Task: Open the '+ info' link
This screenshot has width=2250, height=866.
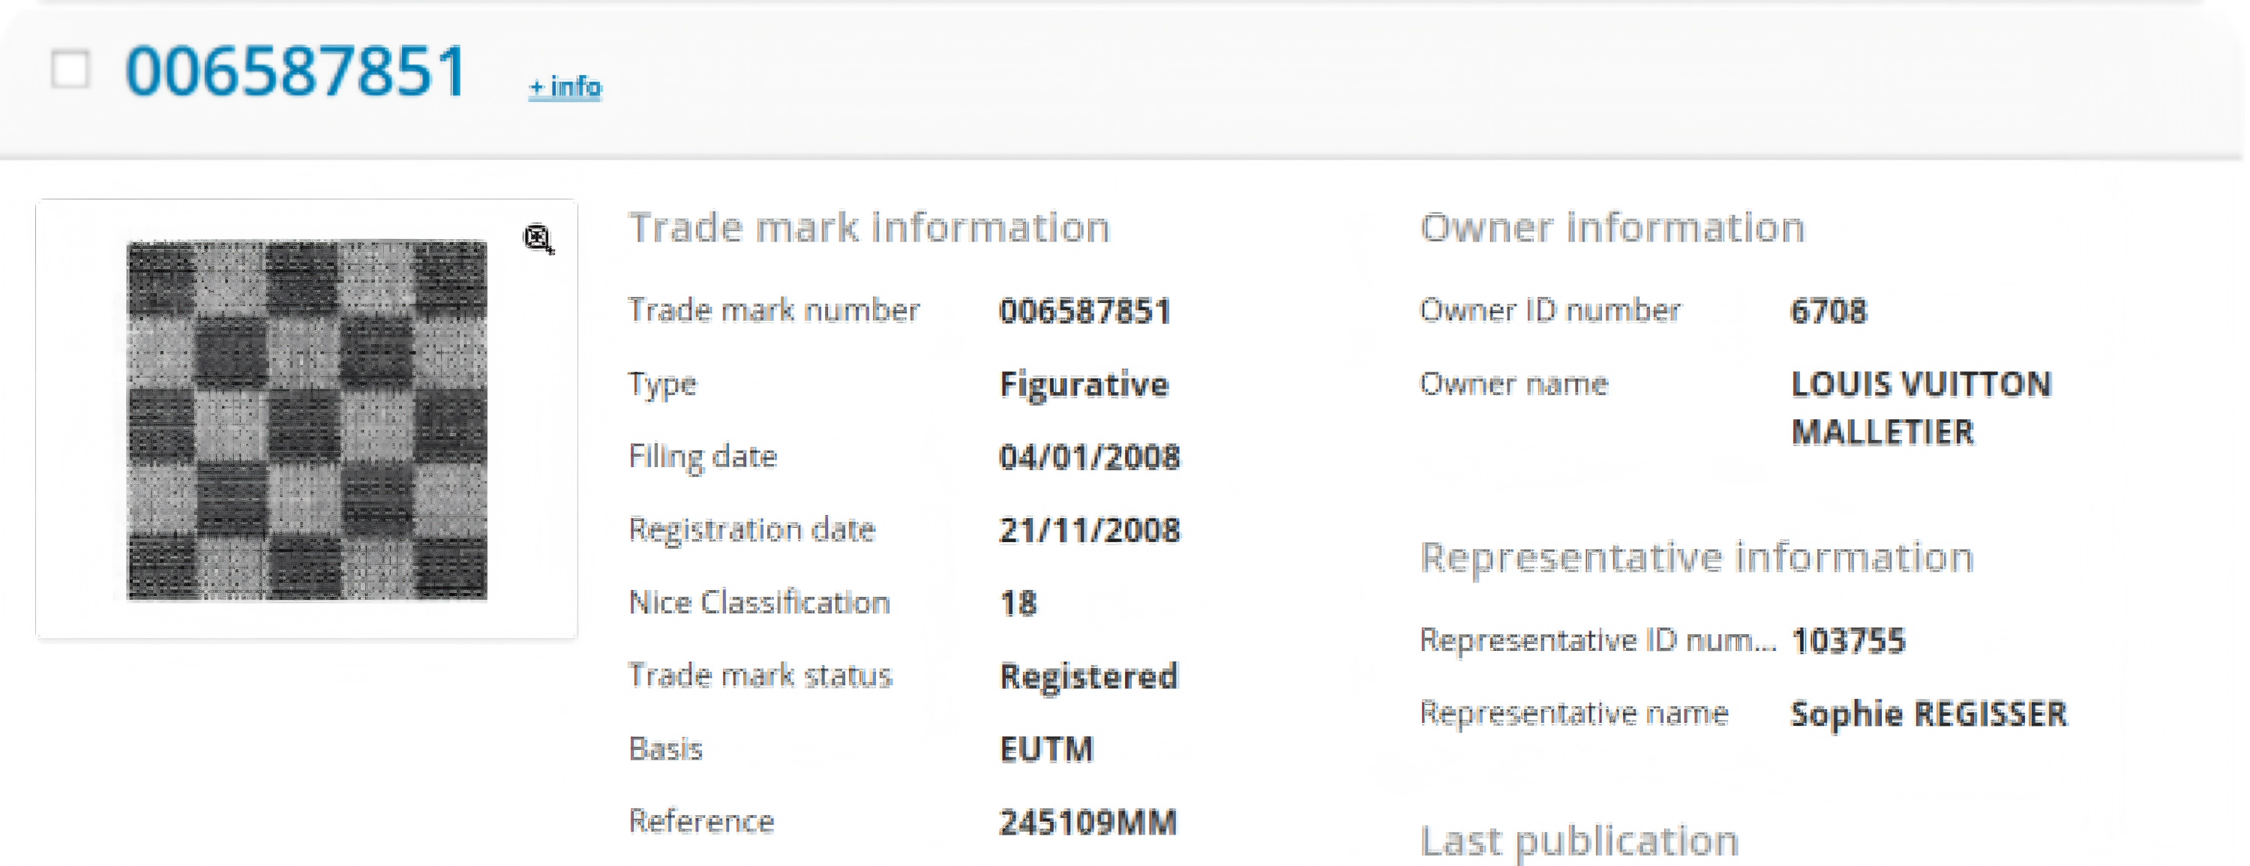Action: point(565,86)
